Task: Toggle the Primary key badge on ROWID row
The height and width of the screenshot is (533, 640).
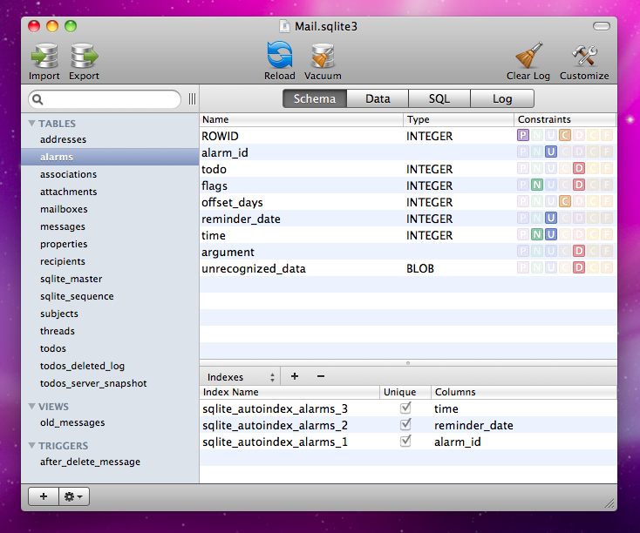Action: tap(523, 135)
